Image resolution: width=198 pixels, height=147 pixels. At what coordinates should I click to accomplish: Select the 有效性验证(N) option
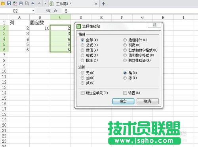[x=137, y=60]
